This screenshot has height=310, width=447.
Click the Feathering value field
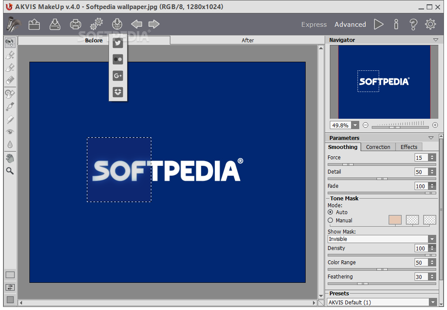pos(421,277)
